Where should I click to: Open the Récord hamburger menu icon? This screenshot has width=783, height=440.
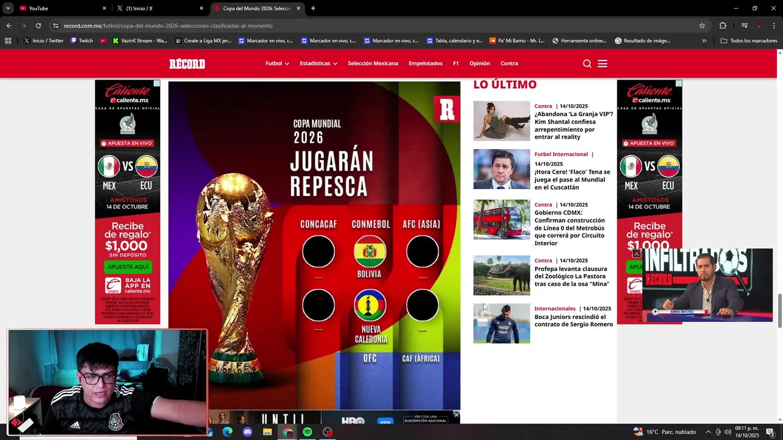[x=603, y=64]
